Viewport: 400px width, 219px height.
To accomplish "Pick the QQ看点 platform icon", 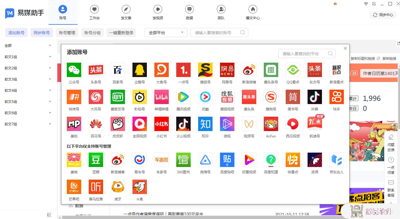I will click(x=293, y=70).
